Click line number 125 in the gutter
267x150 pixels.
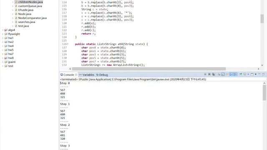point(64,40)
